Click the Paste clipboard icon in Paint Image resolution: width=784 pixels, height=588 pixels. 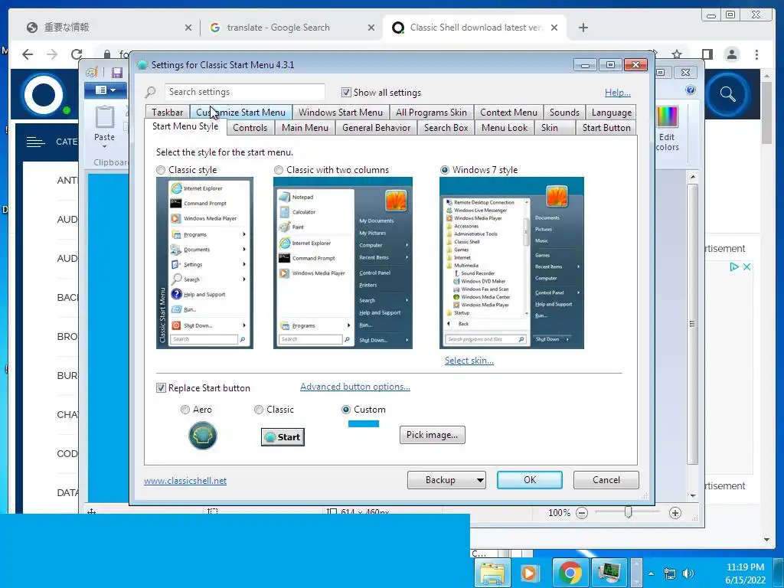[x=104, y=117]
